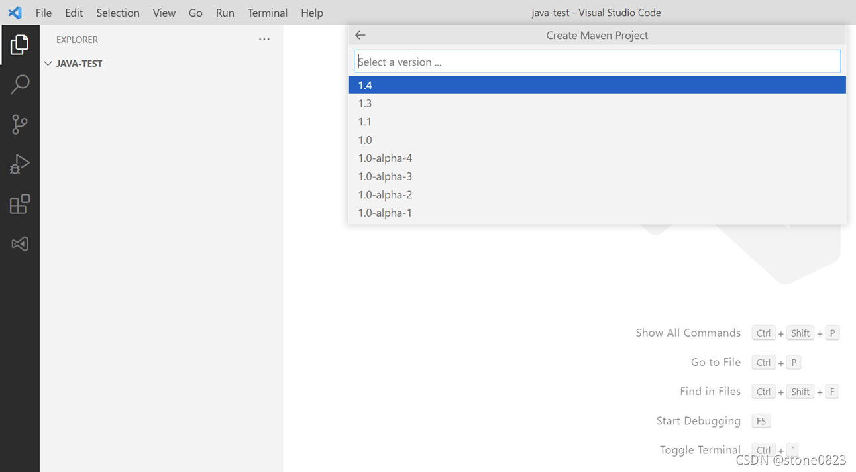Select version 1.1
Image resolution: width=856 pixels, height=472 pixels.
597,121
